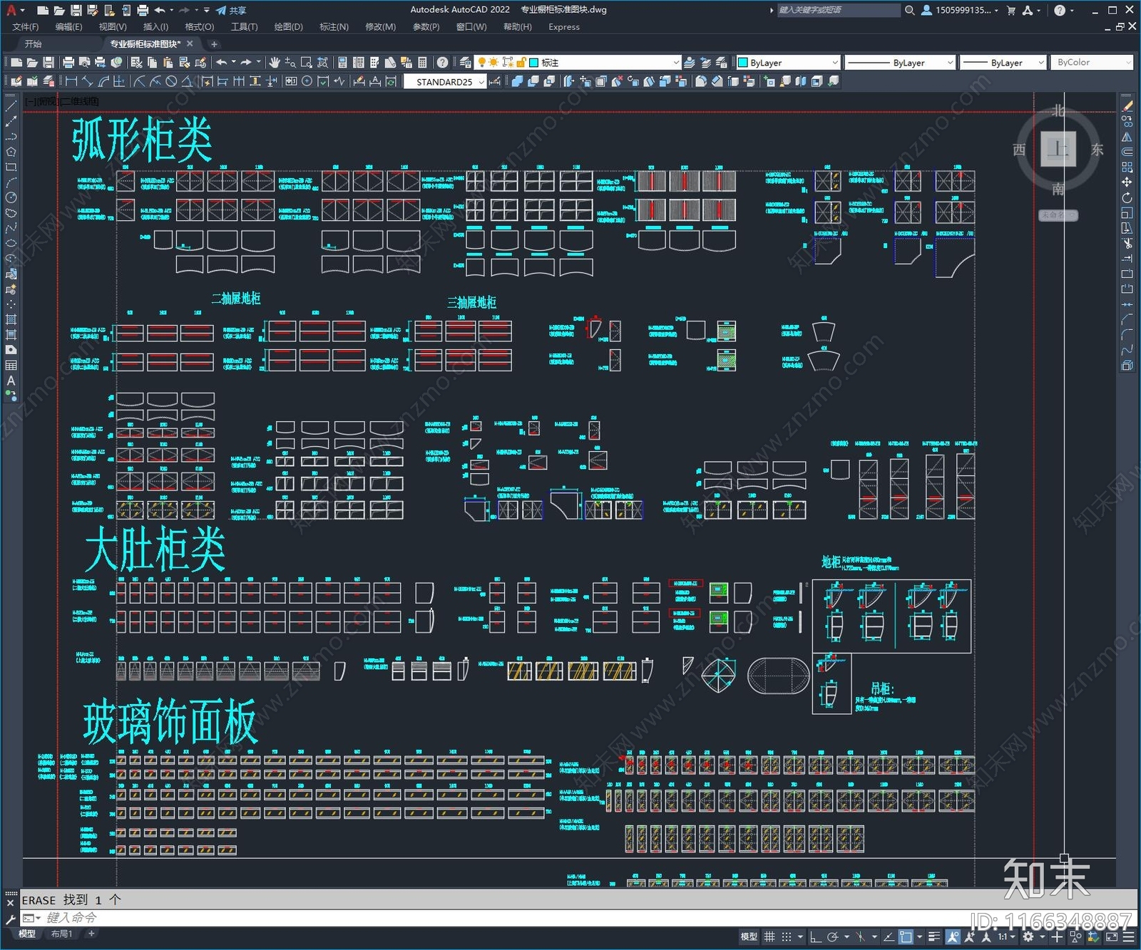Open the color control ByLayer dropdown
1141x950 pixels.
[x=788, y=63]
